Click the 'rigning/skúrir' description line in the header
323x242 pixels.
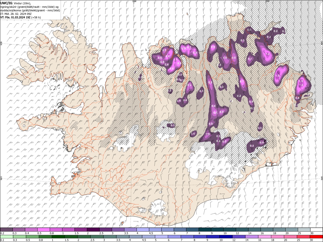[x=30, y=7]
